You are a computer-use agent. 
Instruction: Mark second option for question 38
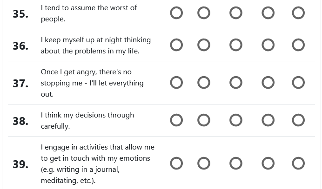tap(204, 120)
